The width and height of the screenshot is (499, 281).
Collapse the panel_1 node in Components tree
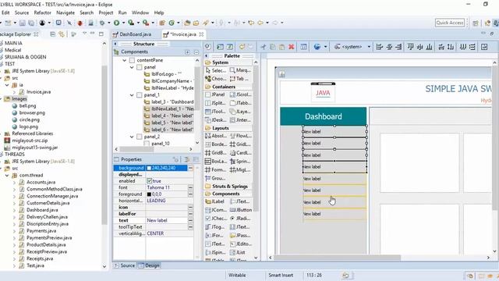tap(132, 95)
